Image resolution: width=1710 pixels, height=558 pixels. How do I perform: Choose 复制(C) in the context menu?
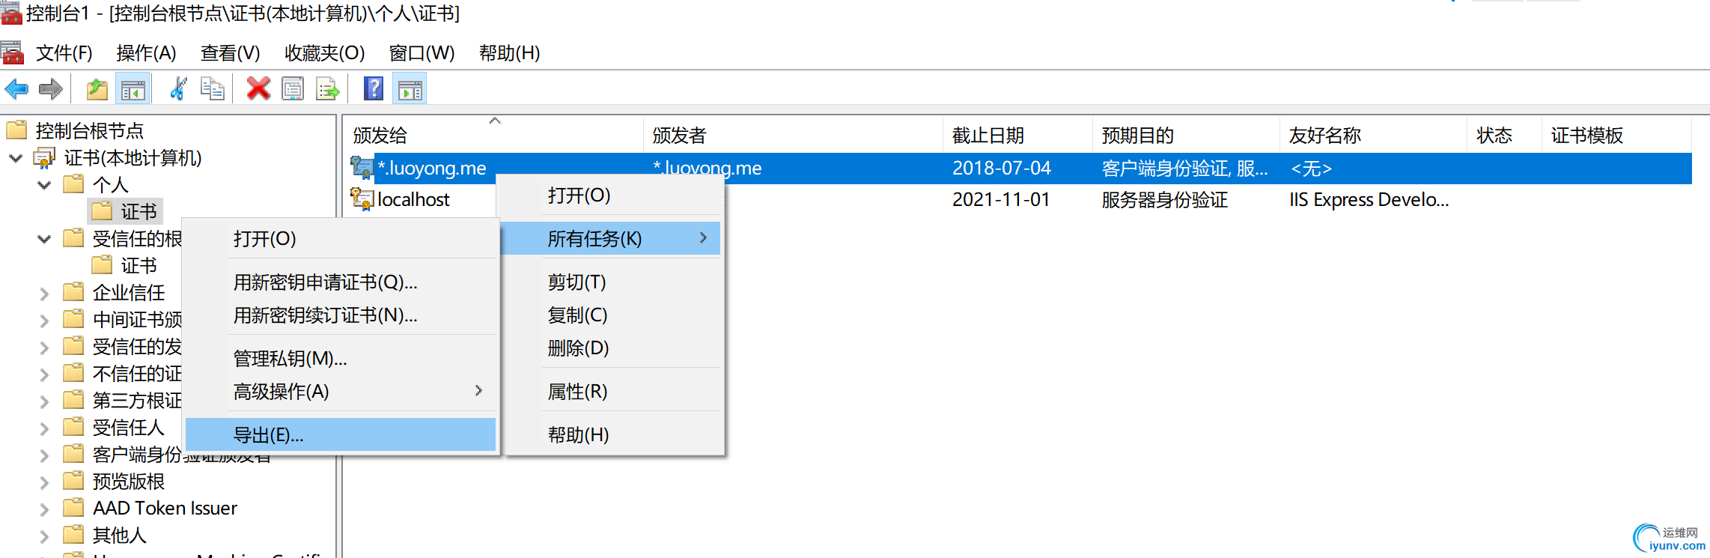click(x=611, y=315)
